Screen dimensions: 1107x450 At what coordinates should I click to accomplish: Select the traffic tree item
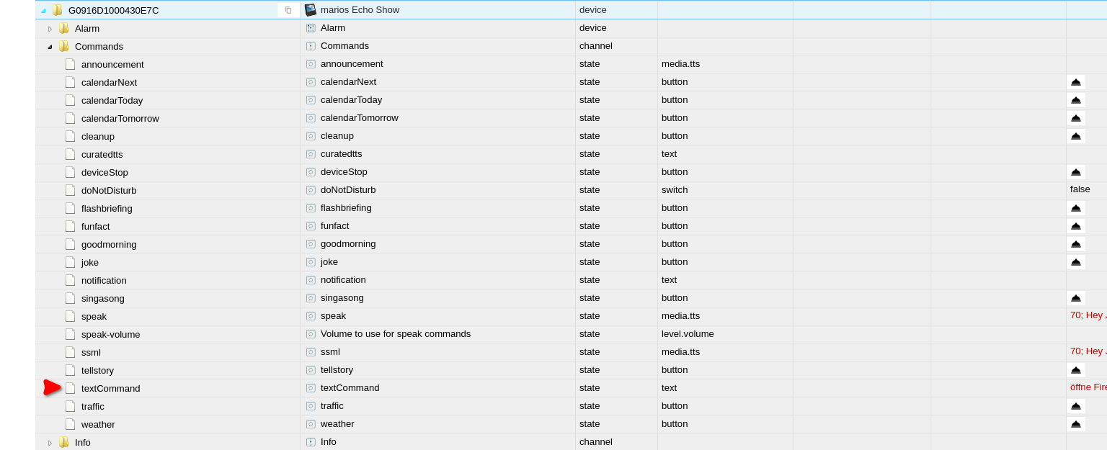[92, 406]
